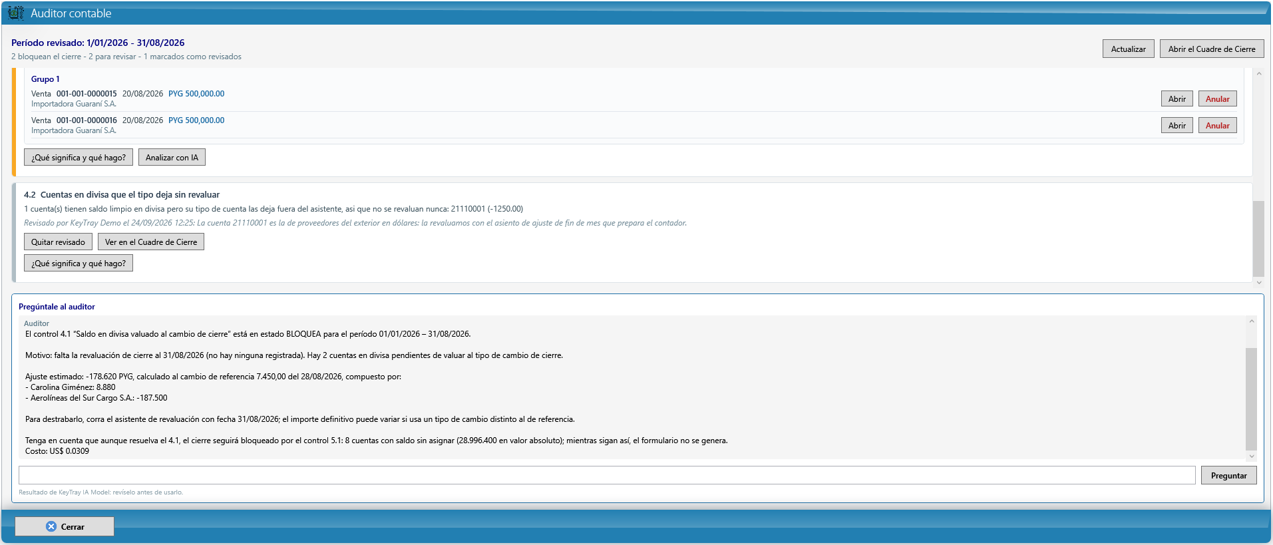Click the controls list scrollbar thumb
The image size is (1273, 545).
1258,238
